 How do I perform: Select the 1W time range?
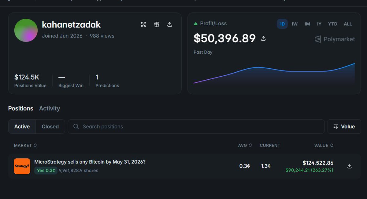click(x=295, y=24)
